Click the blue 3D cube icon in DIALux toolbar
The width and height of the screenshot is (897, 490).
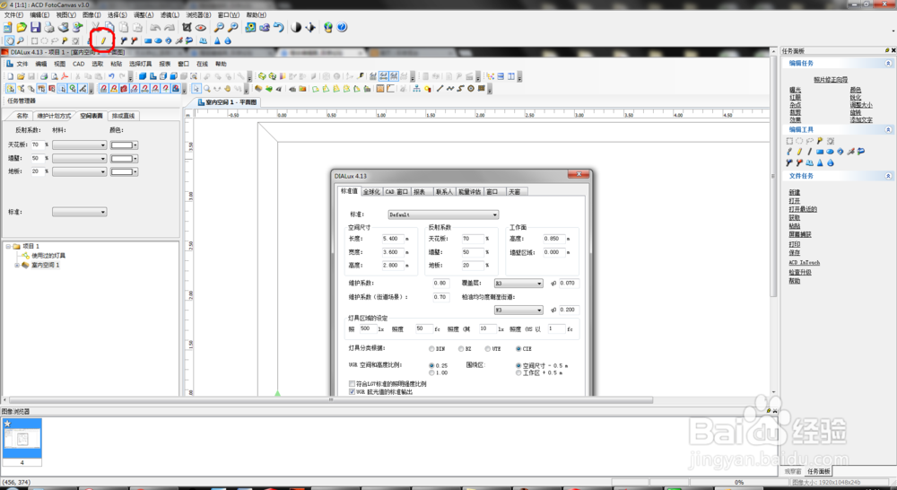(143, 76)
